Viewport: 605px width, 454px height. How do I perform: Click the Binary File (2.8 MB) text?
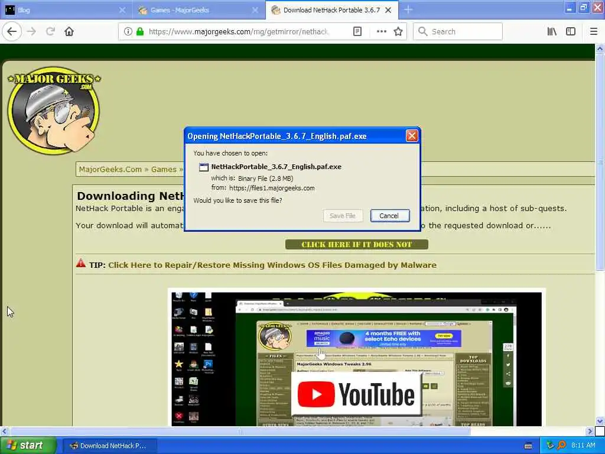(x=265, y=179)
